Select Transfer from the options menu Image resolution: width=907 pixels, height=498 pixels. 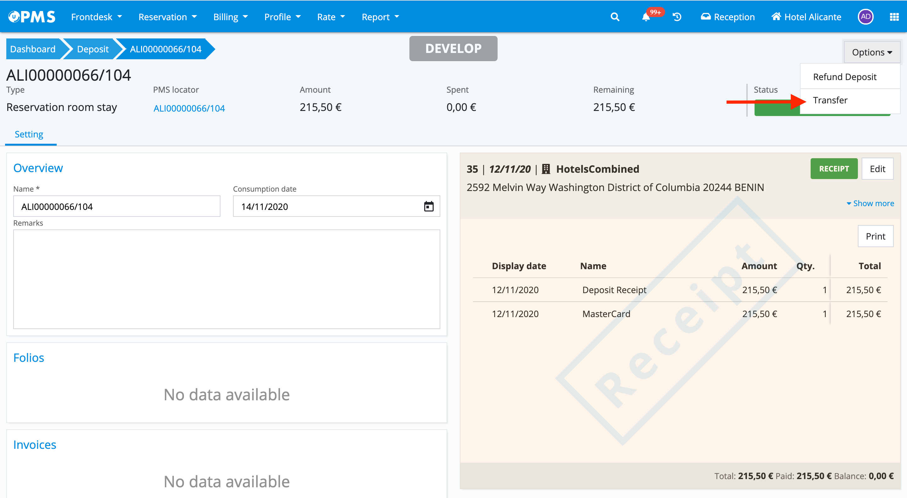click(830, 101)
